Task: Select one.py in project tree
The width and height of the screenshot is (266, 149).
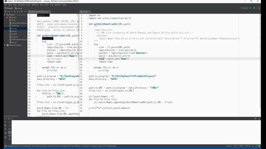Action: (x=13, y=29)
